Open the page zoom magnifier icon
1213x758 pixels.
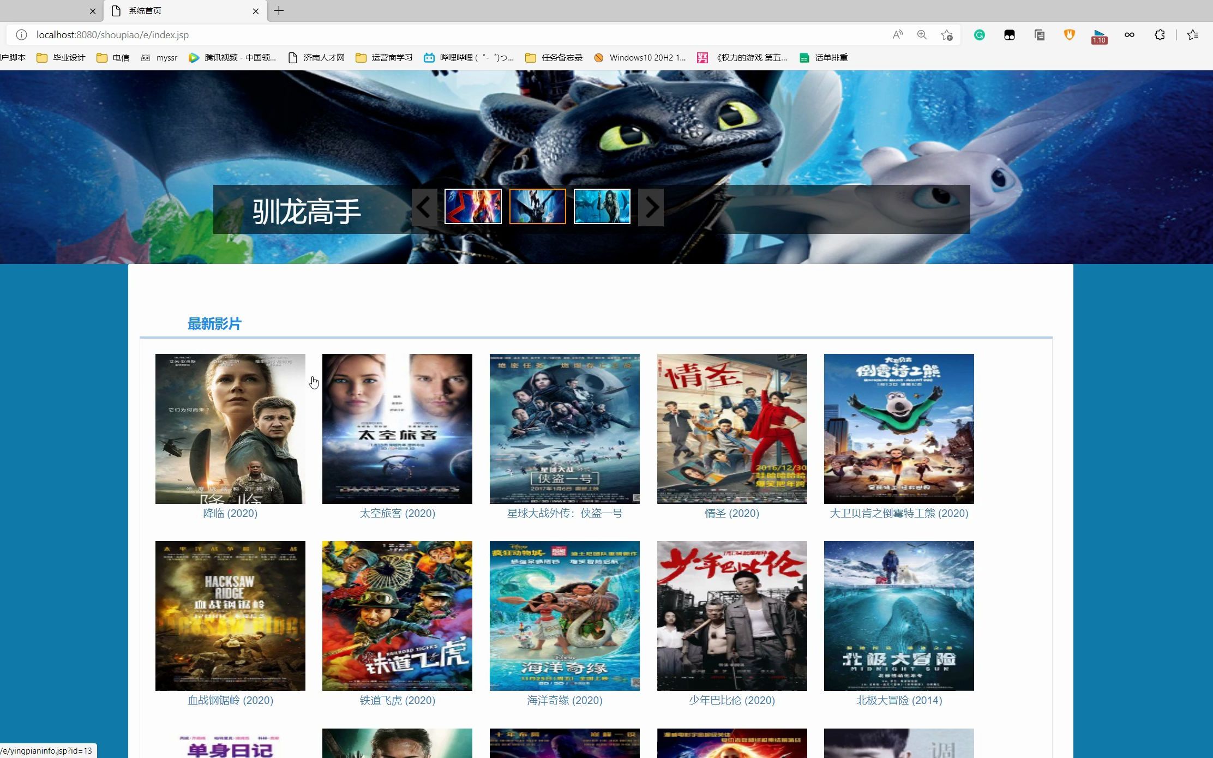pos(922,35)
